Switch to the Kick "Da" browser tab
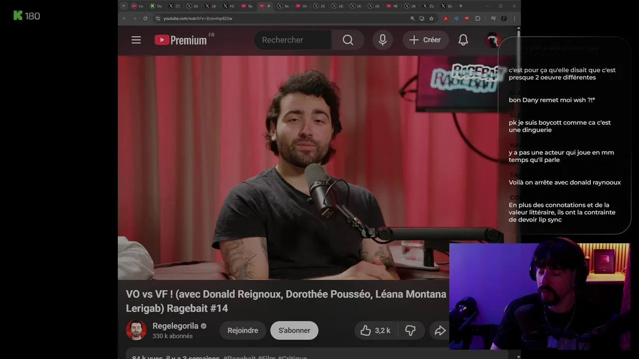Screen dimensions: 639x359 click(156, 6)
